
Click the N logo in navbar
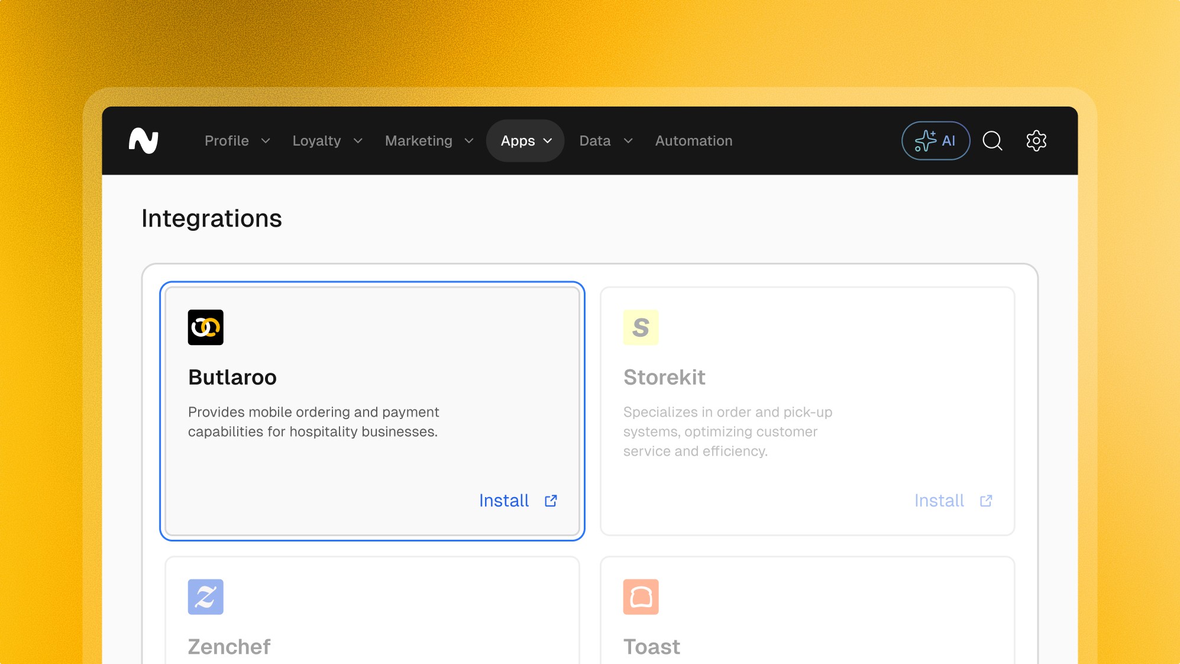(x=144, y=141)
